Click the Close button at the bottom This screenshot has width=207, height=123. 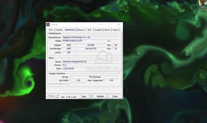[115, 97]
